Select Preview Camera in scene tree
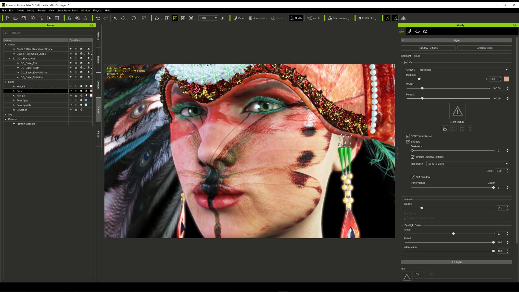 [x=26, y=124]
